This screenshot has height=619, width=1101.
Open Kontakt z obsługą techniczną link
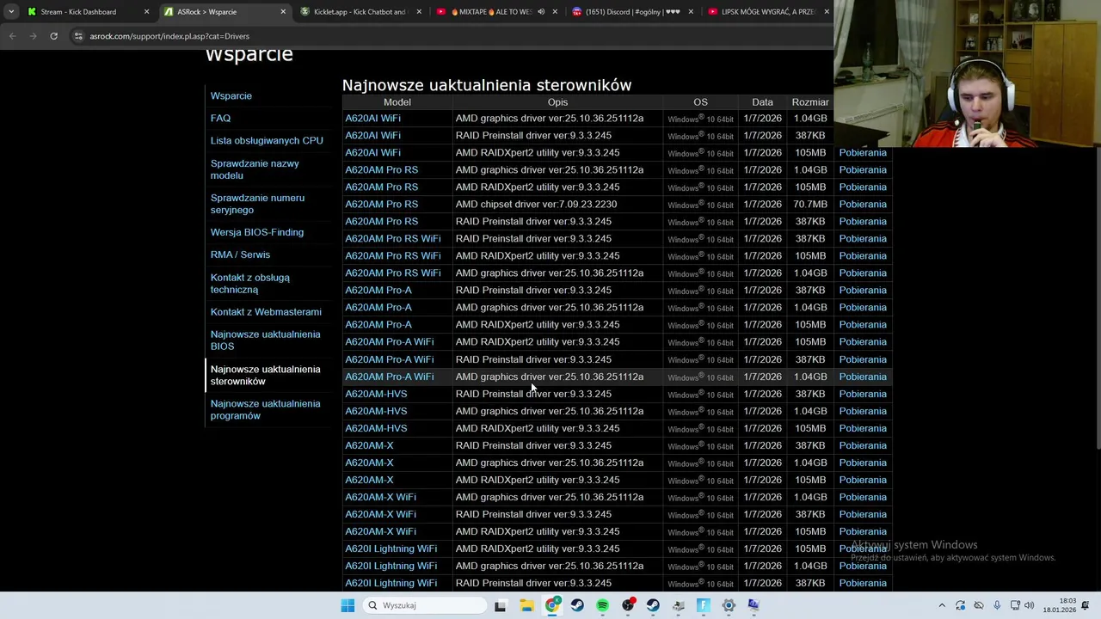tap(250, 284)
